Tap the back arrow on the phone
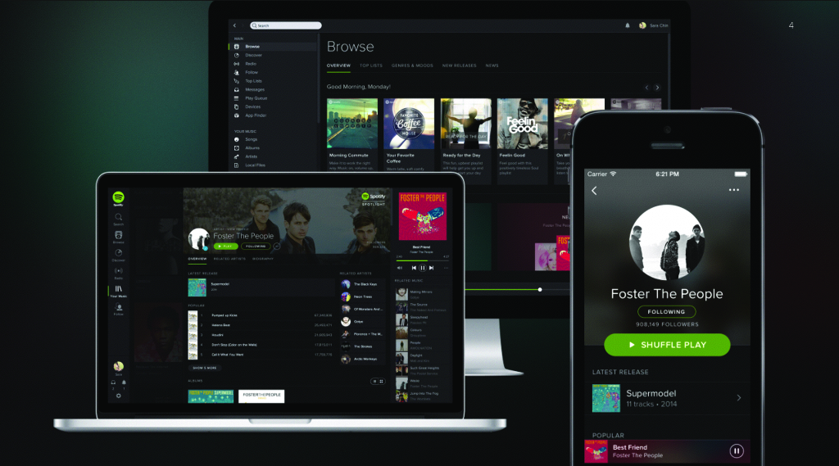The height and width of the screenshot is (466, 839). click(594, 191)
